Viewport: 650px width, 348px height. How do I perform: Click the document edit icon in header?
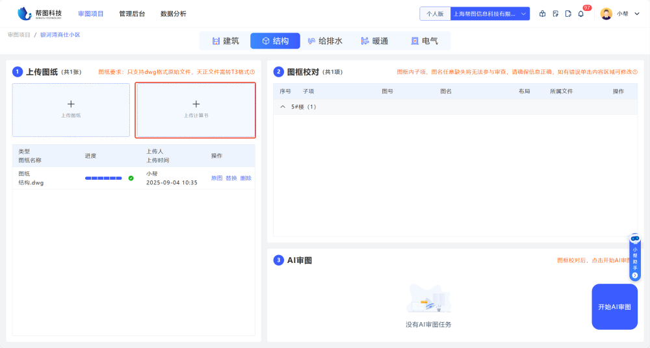pyautogui.click(x=555, y=14)
